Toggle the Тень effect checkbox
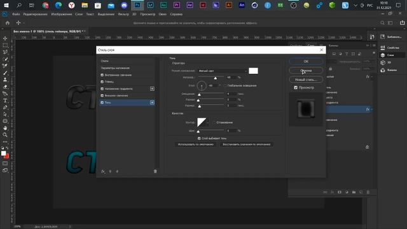 coord(102,102)
